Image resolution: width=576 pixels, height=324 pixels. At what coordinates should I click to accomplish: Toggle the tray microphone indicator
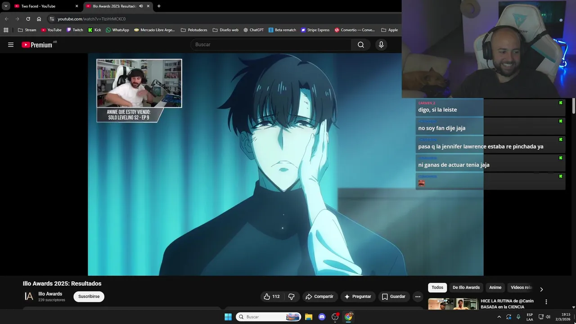click(518, 317)
